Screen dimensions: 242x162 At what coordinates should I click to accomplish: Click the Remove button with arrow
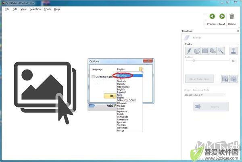coord(211,107)
